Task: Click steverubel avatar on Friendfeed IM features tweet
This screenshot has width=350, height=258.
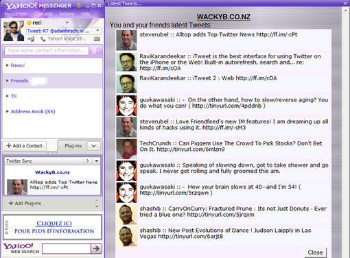Action: coord(126,127)
